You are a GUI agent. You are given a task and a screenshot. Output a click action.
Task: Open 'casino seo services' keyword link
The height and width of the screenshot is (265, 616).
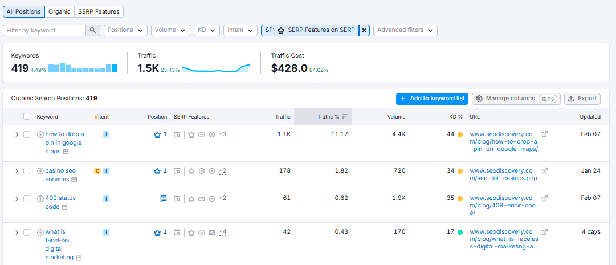60,175
